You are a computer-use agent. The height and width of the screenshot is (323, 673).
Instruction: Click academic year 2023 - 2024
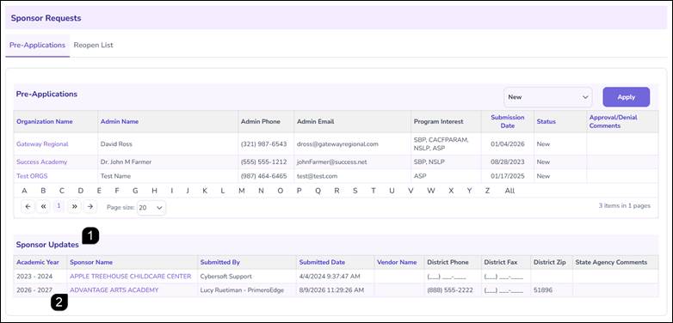pyautogui.click(x=34, y=277)
